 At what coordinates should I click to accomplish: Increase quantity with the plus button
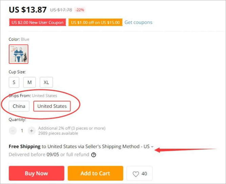(x=31, y=131)
